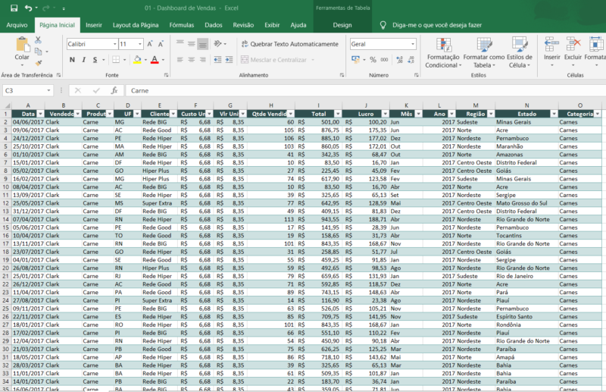
Task: Cut selection with the scissors icon
Action: click(38, 40)
